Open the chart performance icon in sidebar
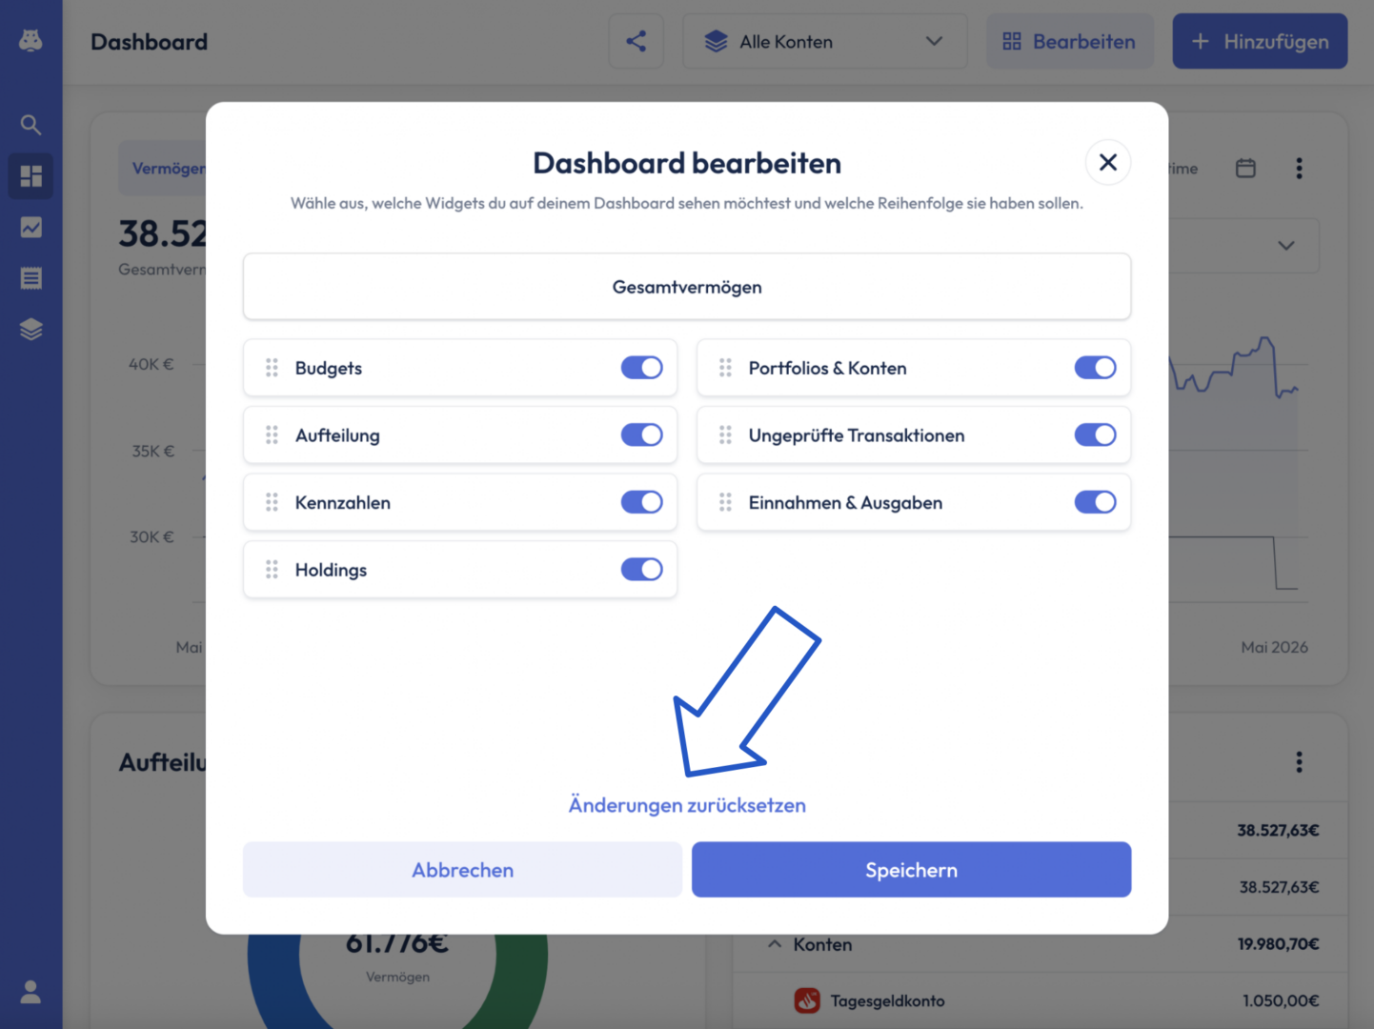 pyautogui.click(x=30, y=227)
